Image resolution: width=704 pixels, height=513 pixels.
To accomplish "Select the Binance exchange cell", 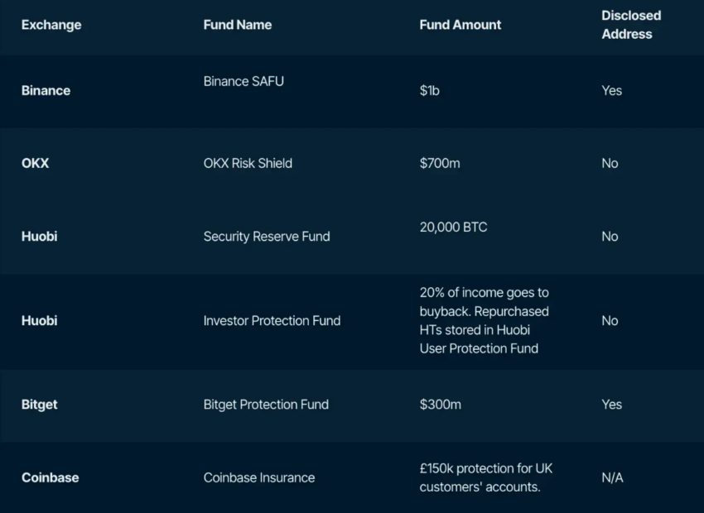I will [x=46, y=90].
